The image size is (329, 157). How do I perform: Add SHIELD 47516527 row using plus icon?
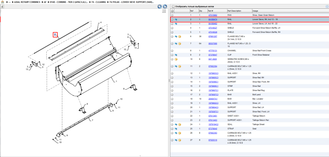tap(172, 28)
